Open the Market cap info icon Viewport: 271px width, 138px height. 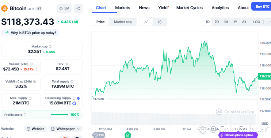tap(50, 46)
